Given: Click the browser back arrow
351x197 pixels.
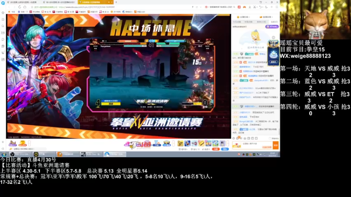Looking at the screenshot, I should 9,7.
